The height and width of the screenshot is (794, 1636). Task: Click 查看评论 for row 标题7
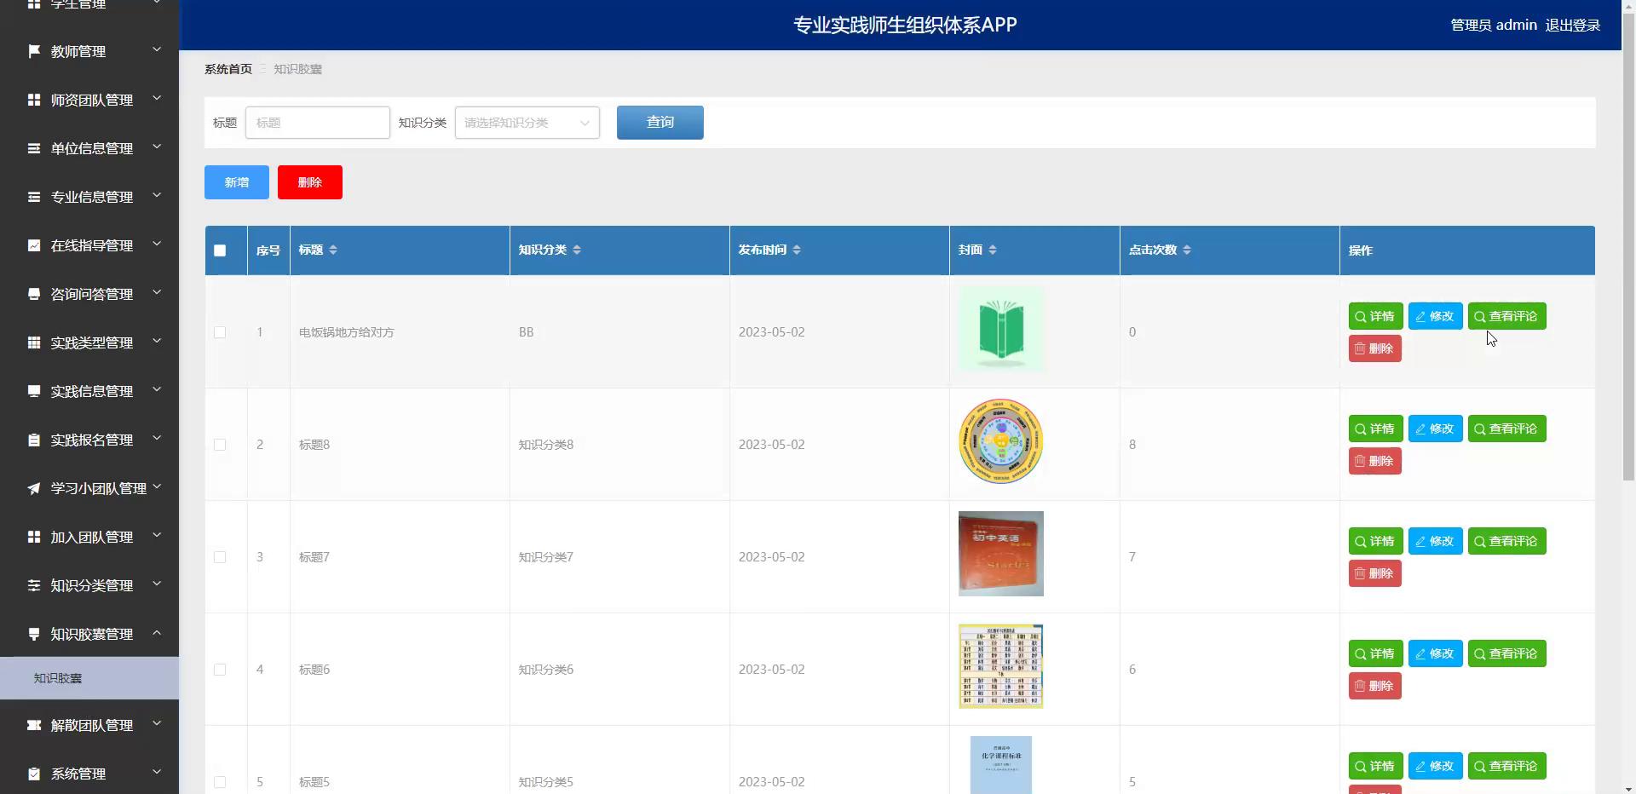pyautogui.click(x=1506, y=541)
